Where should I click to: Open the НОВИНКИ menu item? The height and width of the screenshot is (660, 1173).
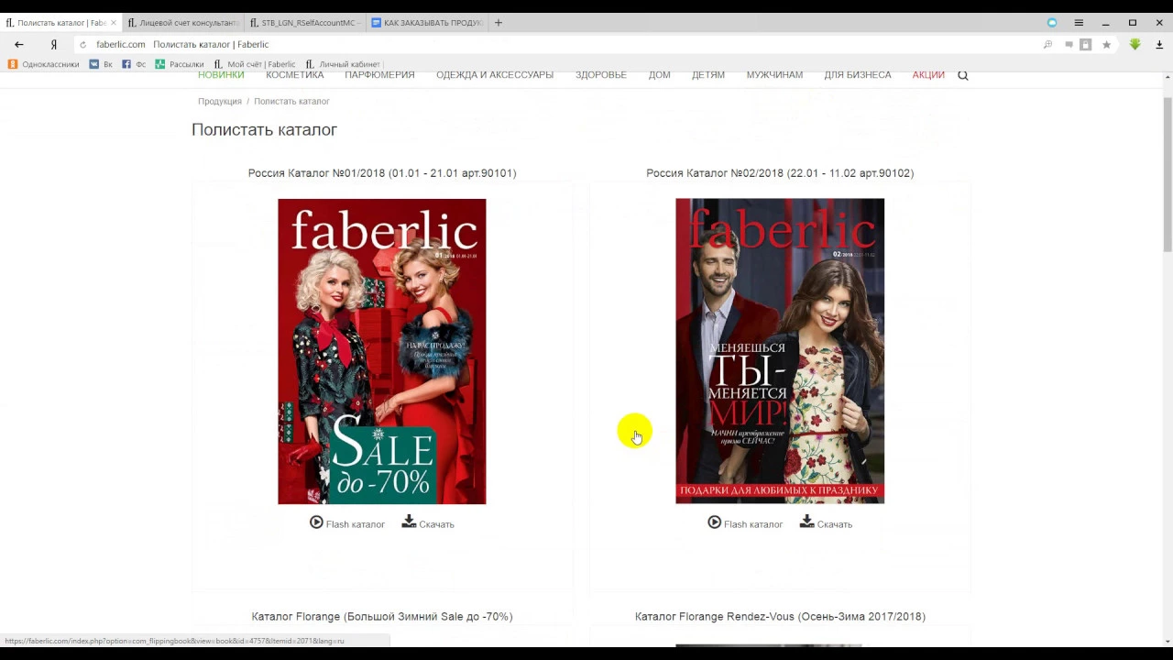coord(221,75)
